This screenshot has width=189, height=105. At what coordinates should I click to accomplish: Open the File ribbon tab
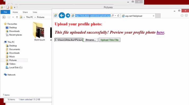click(5, 12)
